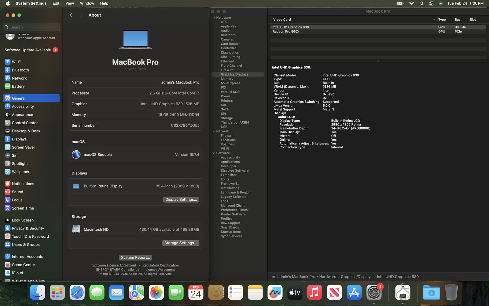Open Accessibility settings in the sidebar
489x306 pixels.
(23, 106)
